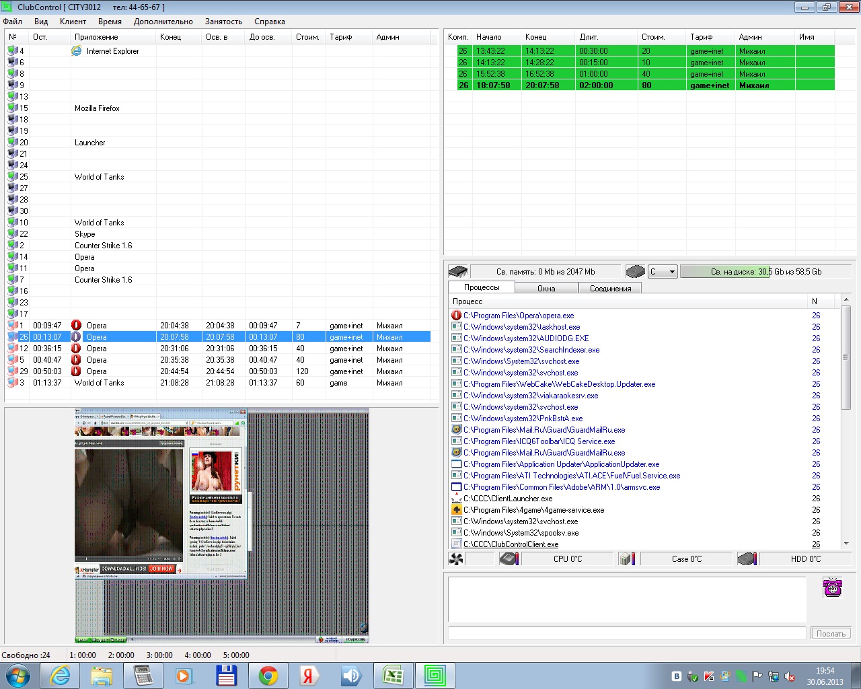Click the Internet Explorer icon in computer 4 row
This screenshot has width=861, height=689.
[x=77, y=51]
